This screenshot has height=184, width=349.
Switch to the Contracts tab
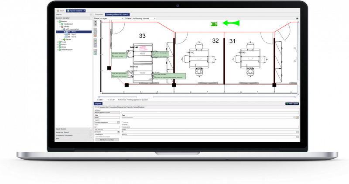(142, 107)
